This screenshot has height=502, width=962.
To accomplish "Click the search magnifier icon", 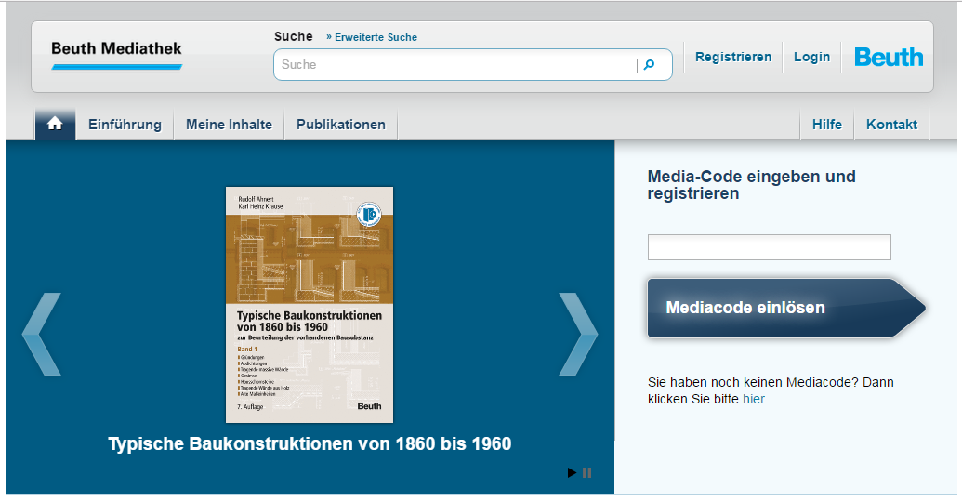I will [649, 64].
